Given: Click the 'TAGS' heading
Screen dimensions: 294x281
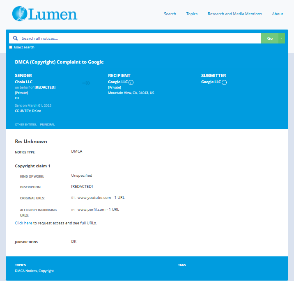Looking at the screenshot, I should point(182,265).
